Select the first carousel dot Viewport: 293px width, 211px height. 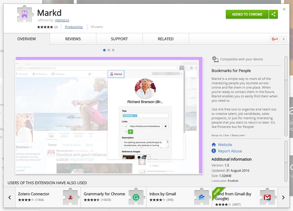click(104, 50)
